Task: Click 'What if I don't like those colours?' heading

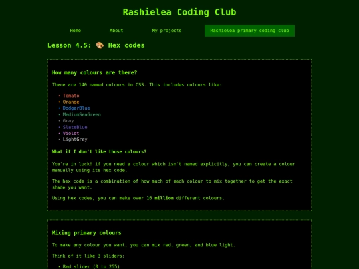Action: 99,152
